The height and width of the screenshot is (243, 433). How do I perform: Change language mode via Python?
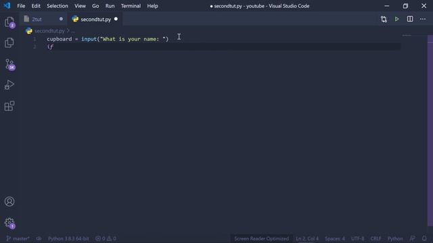[395, 238]
